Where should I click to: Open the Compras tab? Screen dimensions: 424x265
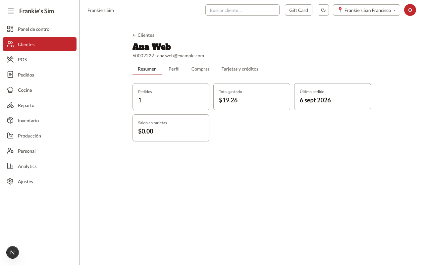coord(200,69)
